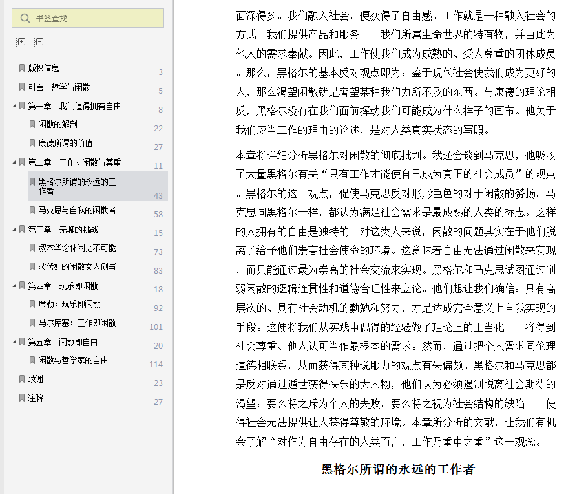Viewport: 586px width, 494px height.
Task: Jump to 第二章 工作、闲散与尊重
Action: pyautogui.click(x=74, y=162)
